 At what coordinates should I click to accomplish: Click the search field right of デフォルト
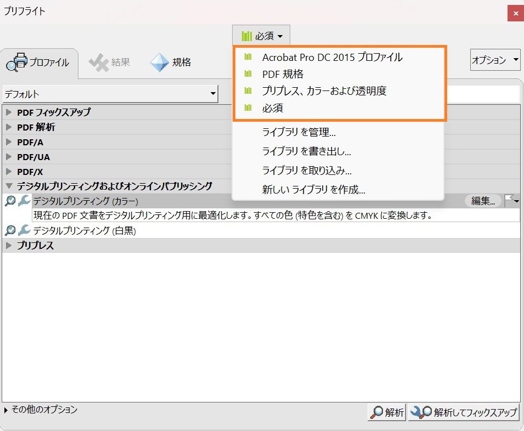(x=483, y=94)
